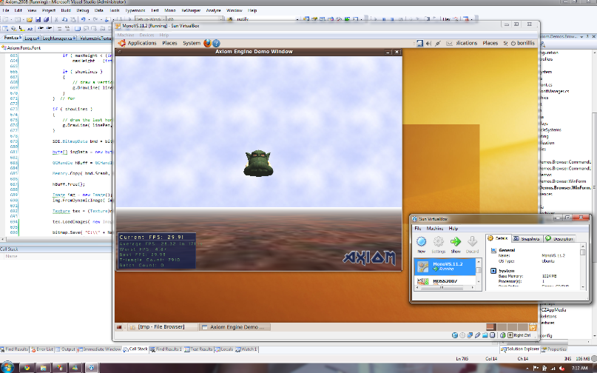Open Locals tab in bottom panel
This screenshot has width=597, height=373.
(x=223, y=349)
